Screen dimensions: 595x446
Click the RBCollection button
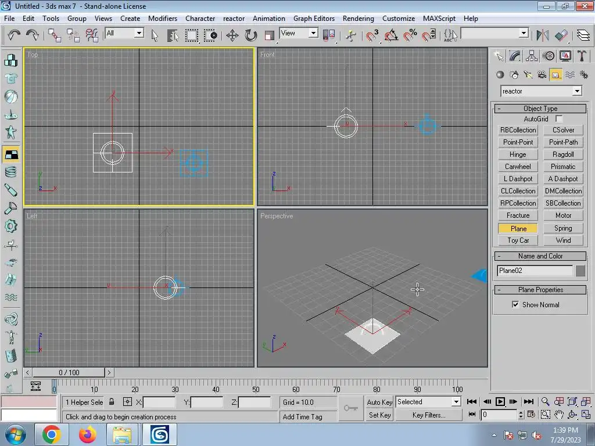tap(518, 130)
